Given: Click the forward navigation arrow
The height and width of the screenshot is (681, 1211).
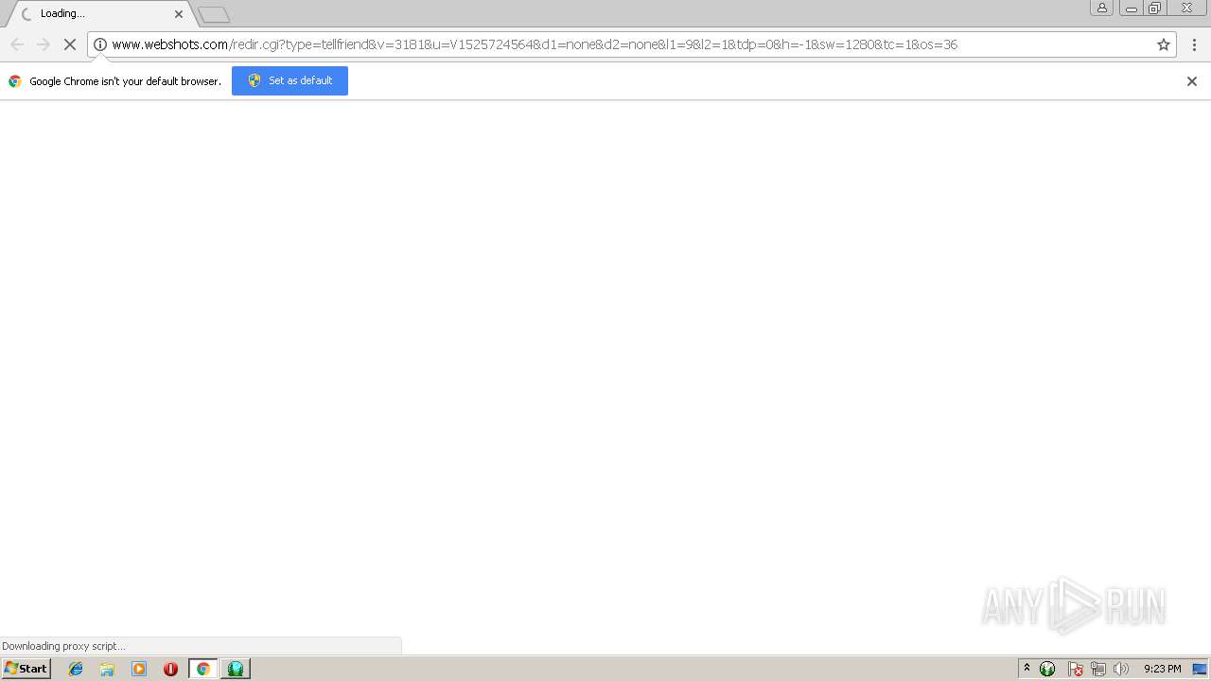Looking at the screenshot, I should pyautogui.click(x=44, y=44).
